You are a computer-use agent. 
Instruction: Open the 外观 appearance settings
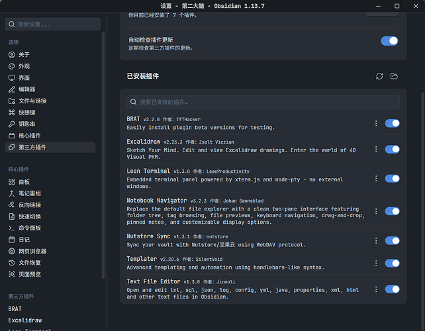[x=50, y=66]
